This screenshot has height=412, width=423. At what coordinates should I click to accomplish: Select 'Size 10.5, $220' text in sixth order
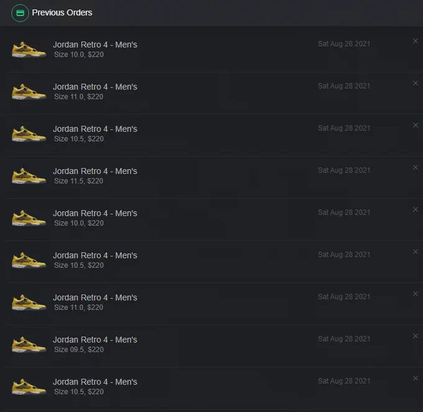tap(79, 265)
